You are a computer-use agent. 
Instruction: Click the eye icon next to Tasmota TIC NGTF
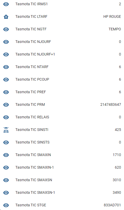click(x=6, y=29)
